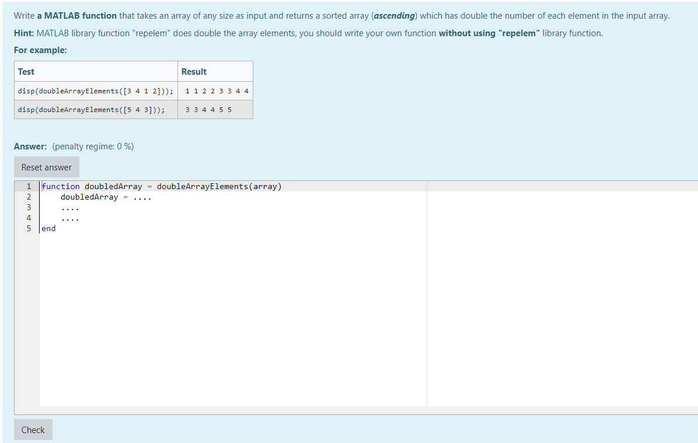This screenshot has width=698, height=443.
Task: Click line number 1 in the gutter
Action: click(x=29, y=186)
